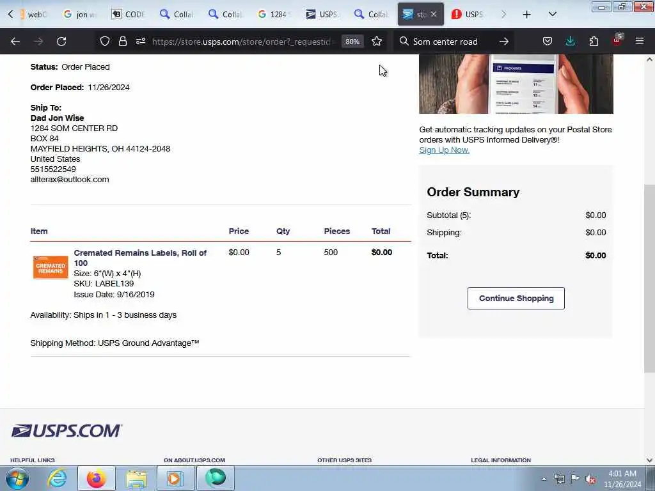
Task: View site security lock info
Action: coord(122,41)
